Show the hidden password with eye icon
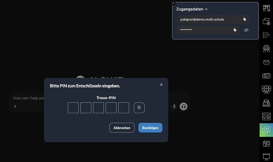 point(246,30)
